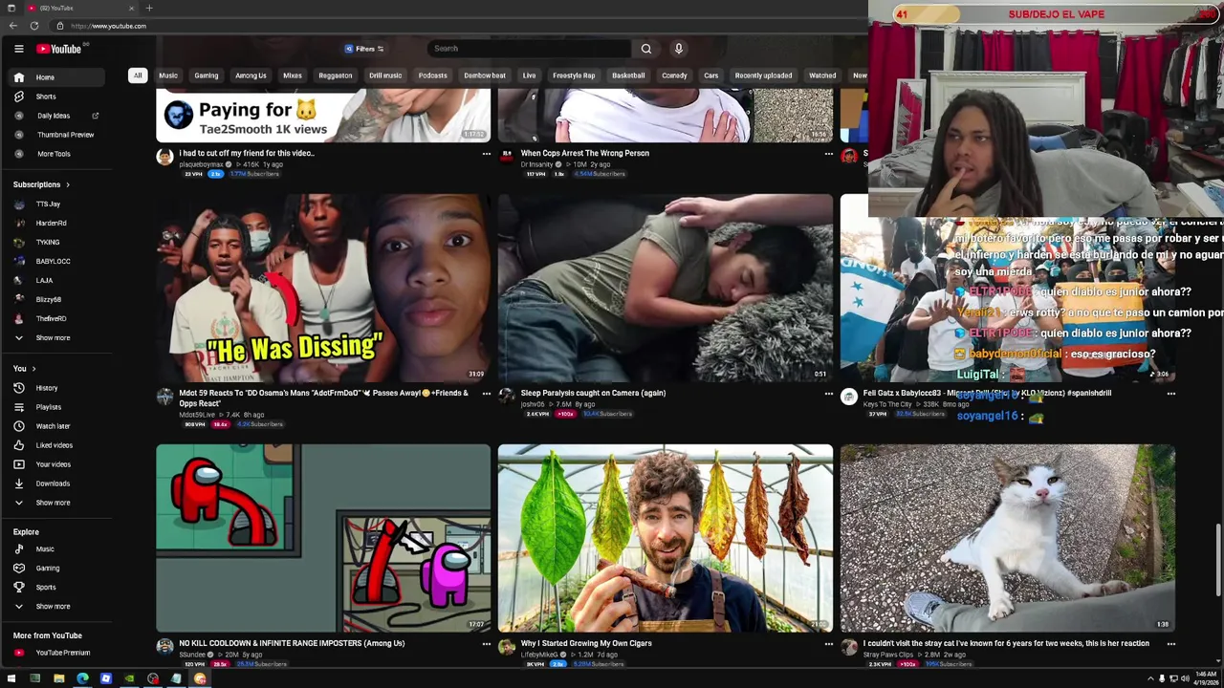This screenshot has height=688, width=1224.
Task: Open More Tools in the sidebar
Action: (57, 154)
